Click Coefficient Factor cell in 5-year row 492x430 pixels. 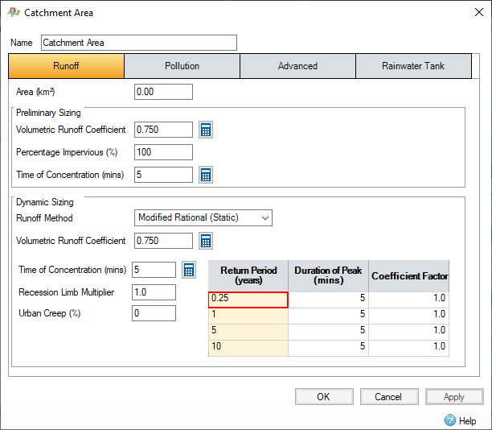pyautogui.click(x=409, y=332)
